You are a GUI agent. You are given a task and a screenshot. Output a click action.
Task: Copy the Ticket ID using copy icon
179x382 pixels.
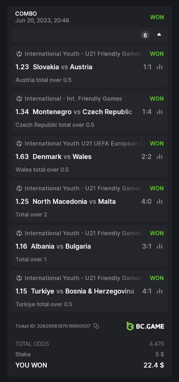coord(96,326)
